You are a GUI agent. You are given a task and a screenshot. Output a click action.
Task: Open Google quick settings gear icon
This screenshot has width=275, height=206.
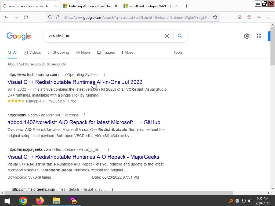click(247, 36)
